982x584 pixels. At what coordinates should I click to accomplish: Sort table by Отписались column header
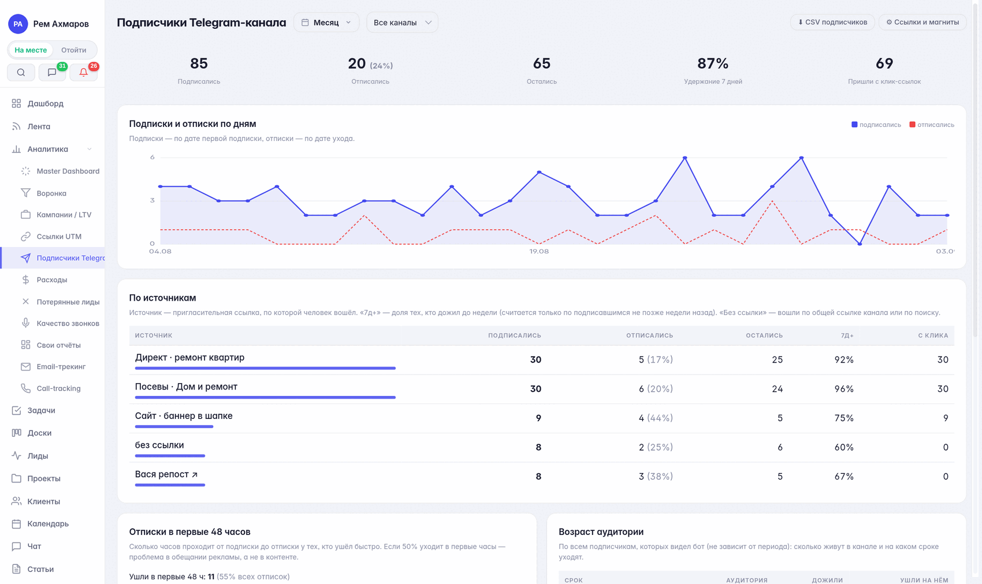649,335
